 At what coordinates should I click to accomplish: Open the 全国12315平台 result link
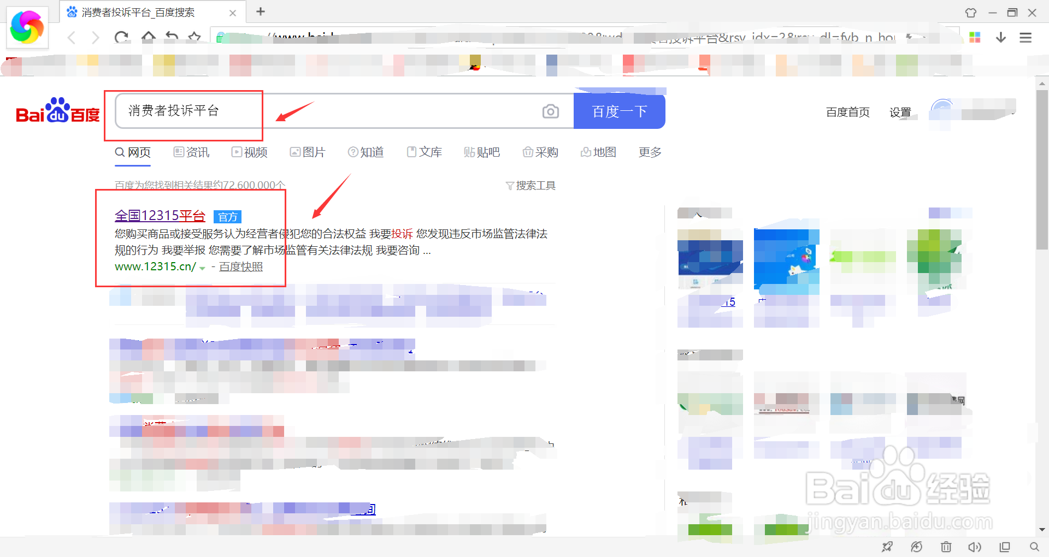click(160, 215)
